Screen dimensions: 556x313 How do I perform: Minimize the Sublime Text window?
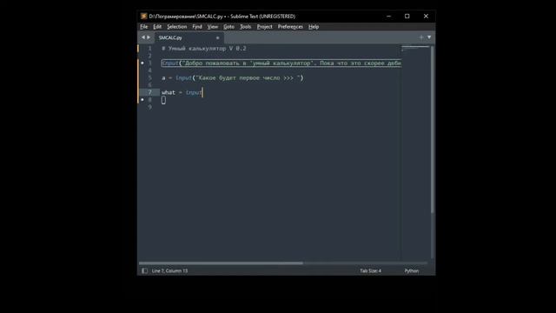(x=389, y=17)
